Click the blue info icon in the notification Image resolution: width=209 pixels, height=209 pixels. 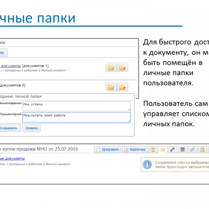pos(147,164)
